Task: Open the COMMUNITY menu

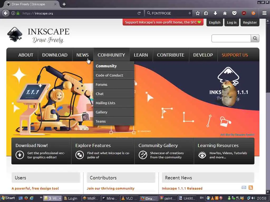Action: click(111, 55)
